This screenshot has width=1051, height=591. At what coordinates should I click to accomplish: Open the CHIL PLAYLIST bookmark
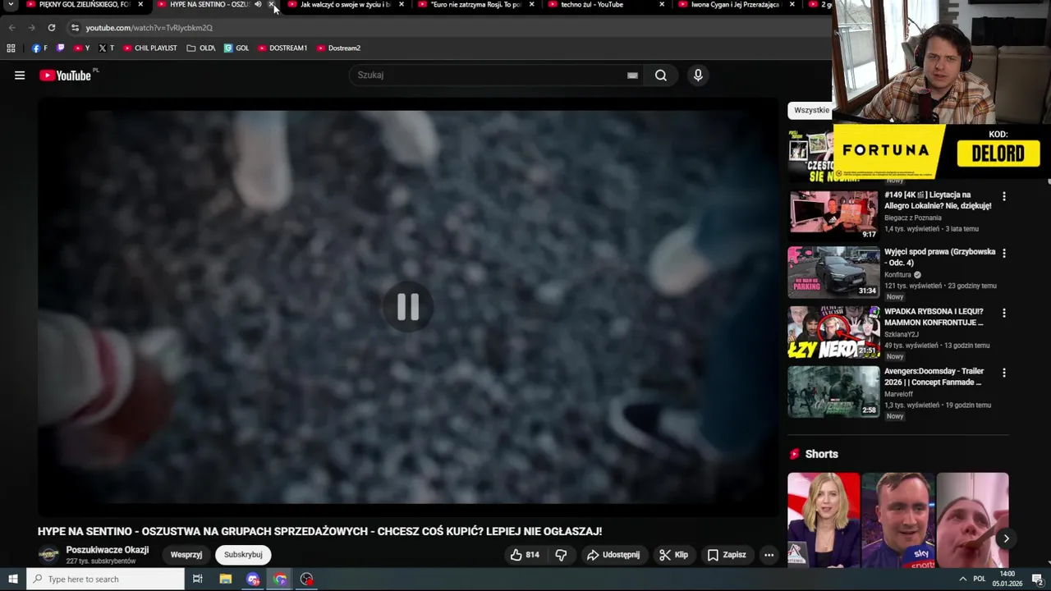tap(150, 48)
